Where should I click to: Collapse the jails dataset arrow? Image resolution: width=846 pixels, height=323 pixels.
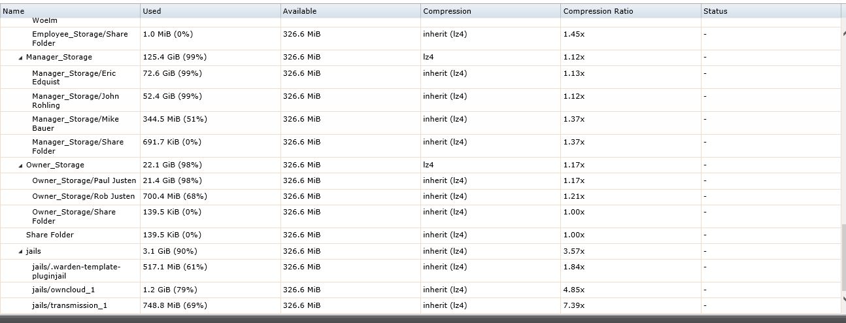pos(20,252)
